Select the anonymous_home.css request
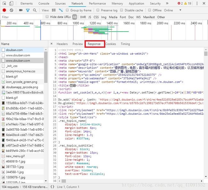The width and height of the screenshot is (208, 190). point(22,71)
